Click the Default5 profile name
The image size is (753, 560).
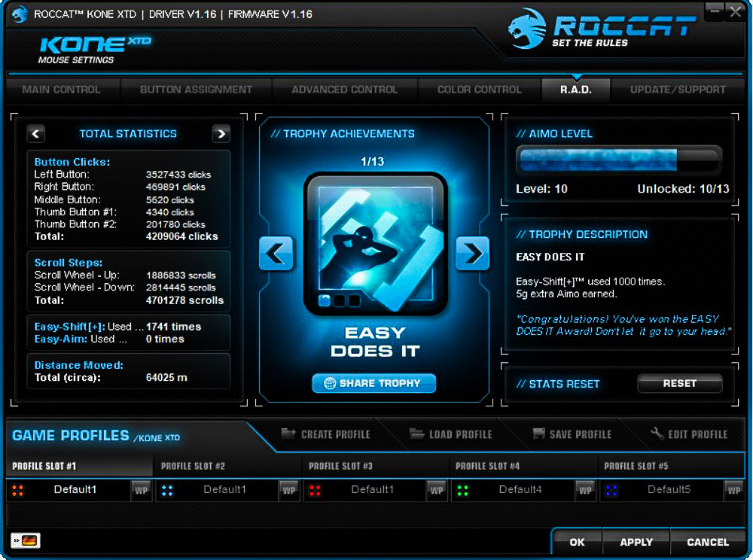point(669,489)
